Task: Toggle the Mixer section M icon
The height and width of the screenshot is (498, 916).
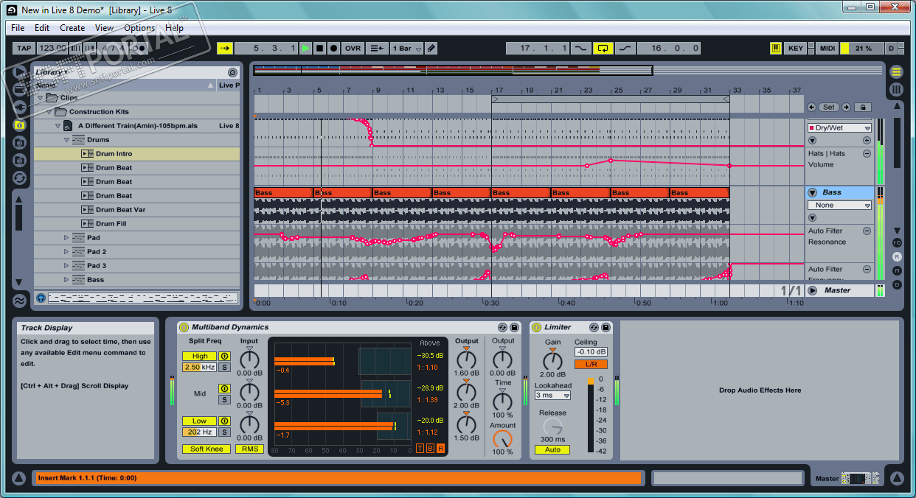Action: tap(897, 270)
